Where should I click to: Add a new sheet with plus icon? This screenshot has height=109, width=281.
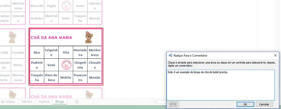[x=77, y=102]
